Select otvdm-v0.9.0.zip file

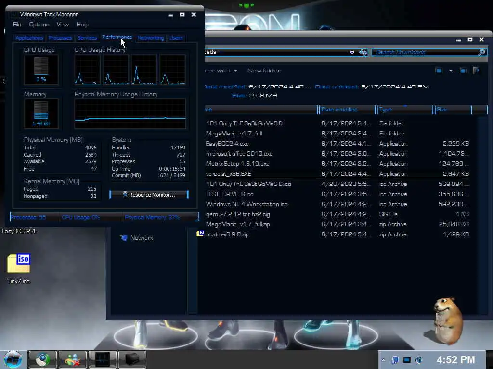(x=227, y=234)
